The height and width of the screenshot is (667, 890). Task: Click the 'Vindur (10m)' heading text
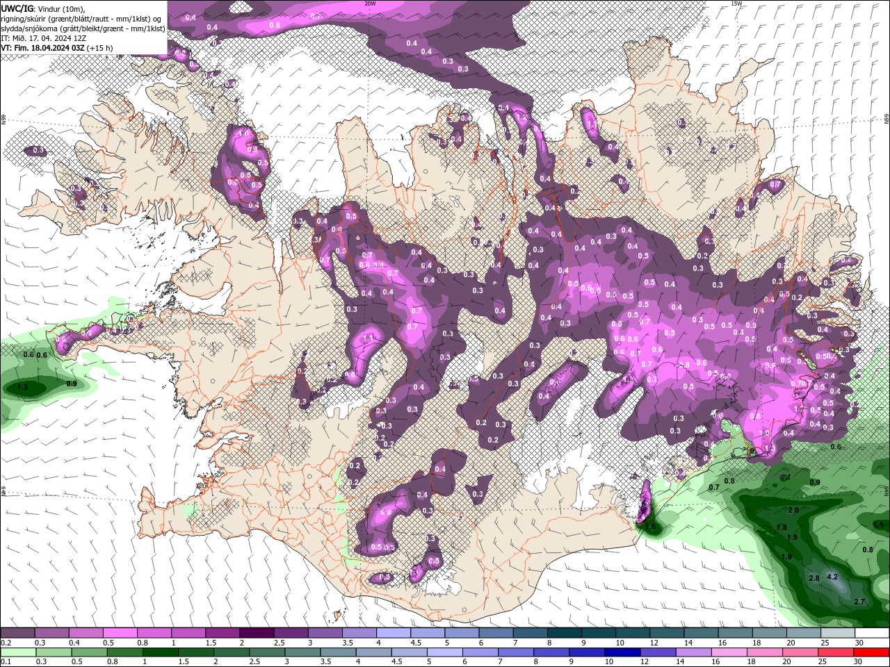pos(61,8)
